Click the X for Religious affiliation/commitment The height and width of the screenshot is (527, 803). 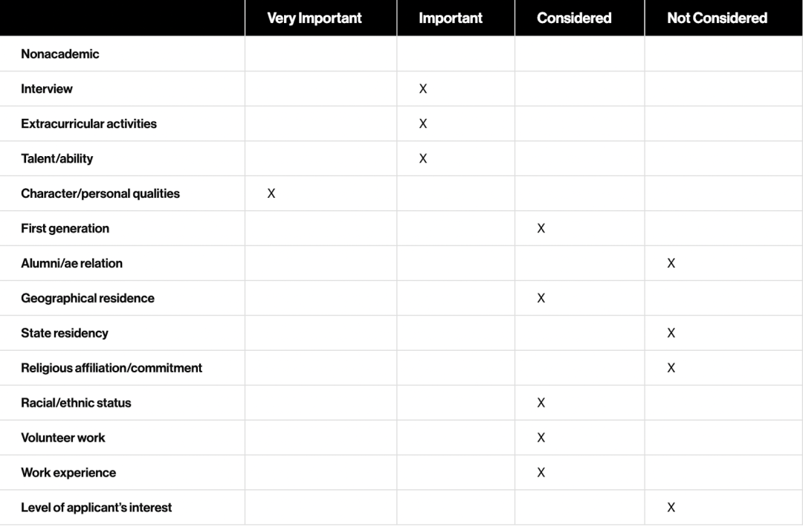(671, 368)
